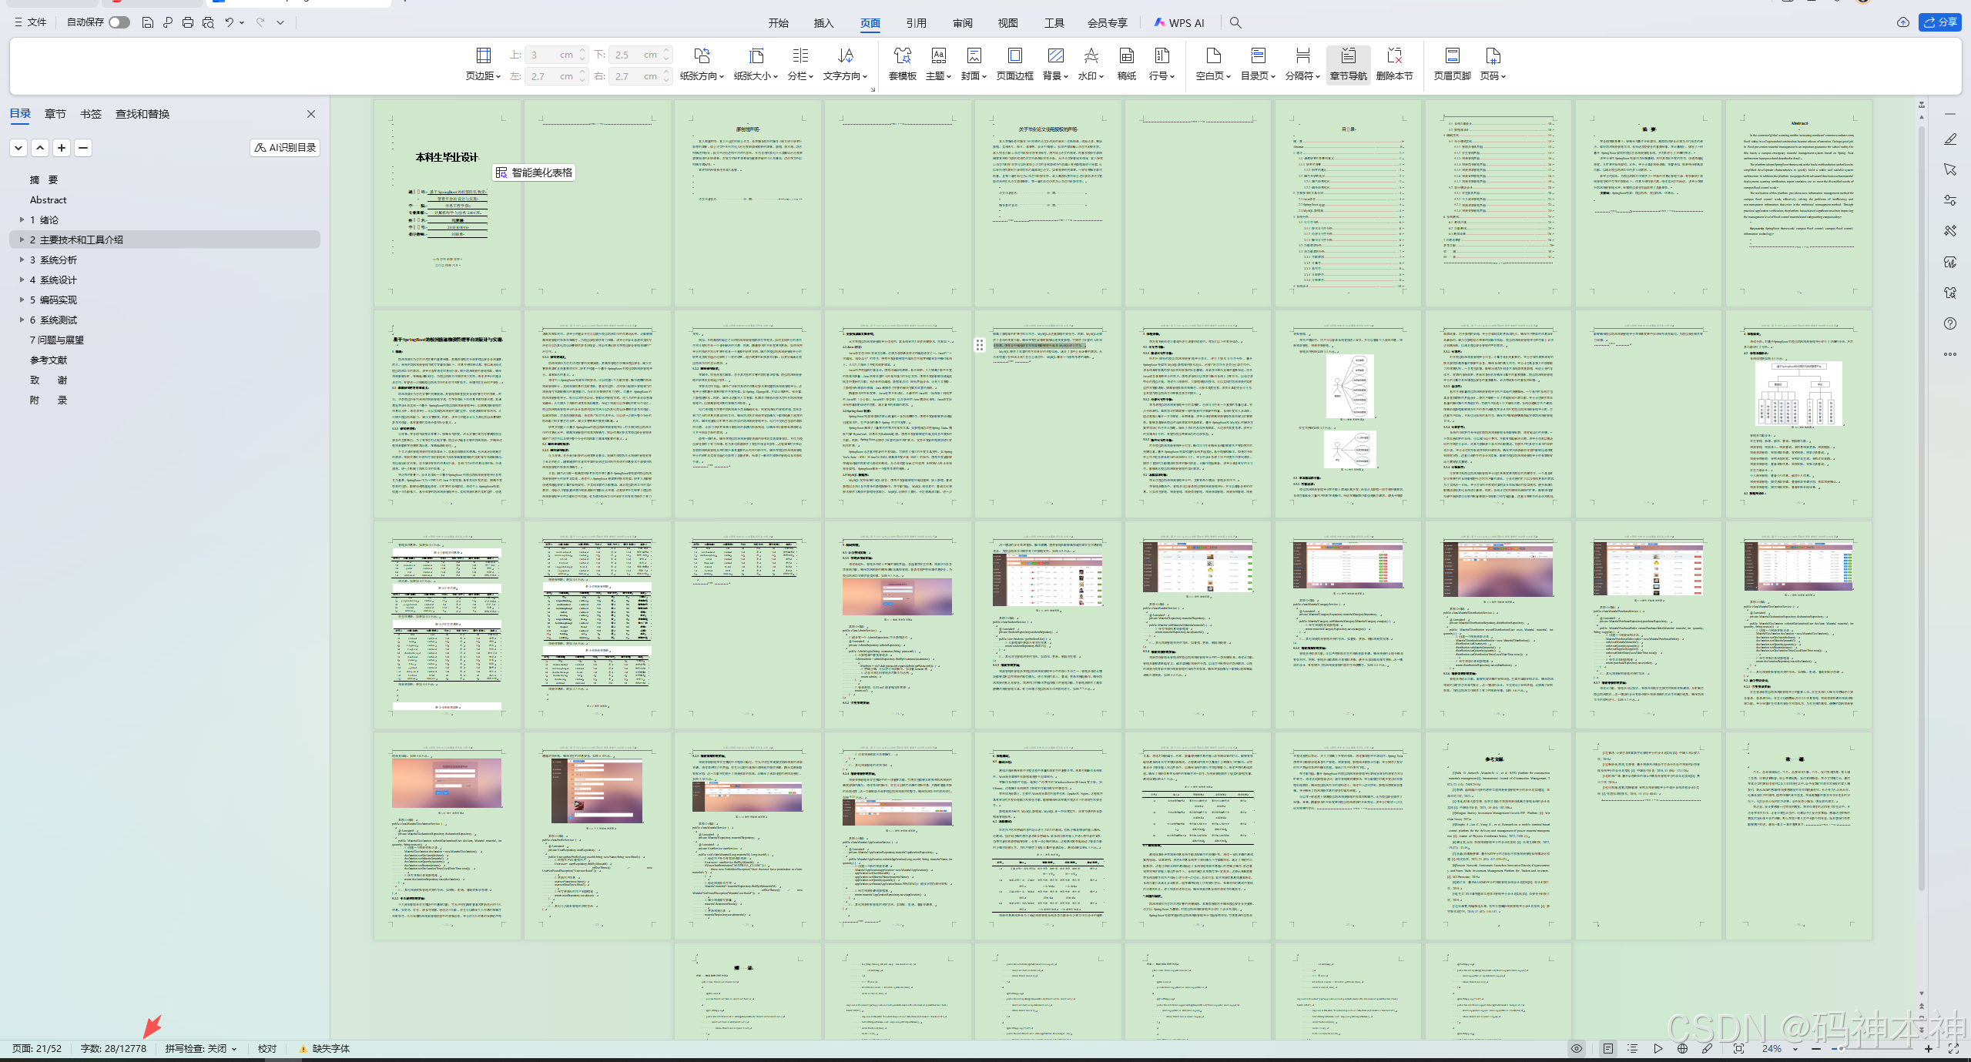This screenshot has width=1971, height=1062.
Task: Click fullscreen icon in status bar
Action: pyautogui.click(x=1953, y=1048)
